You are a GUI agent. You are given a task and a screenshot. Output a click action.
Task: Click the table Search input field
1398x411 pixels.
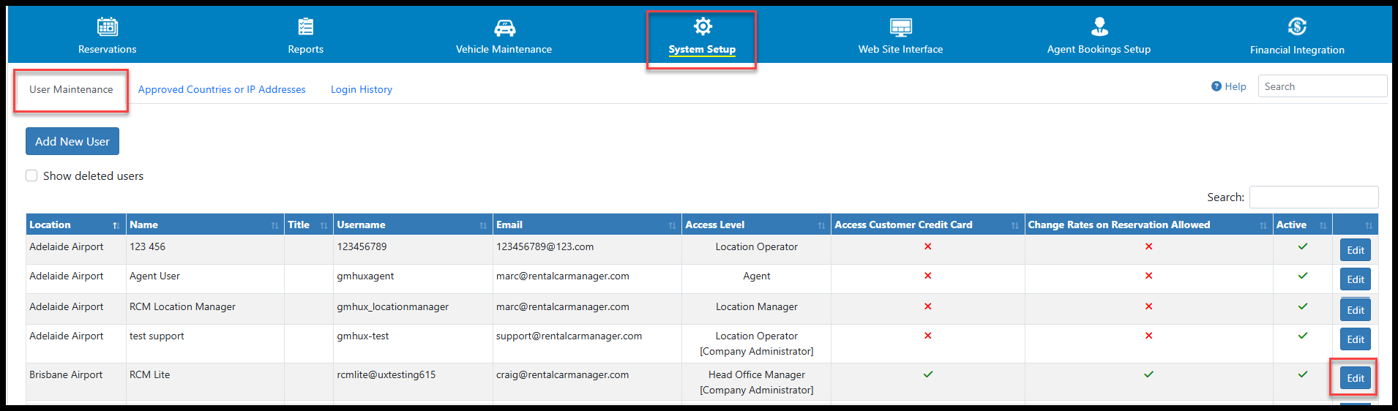(x=1313, y=197)
